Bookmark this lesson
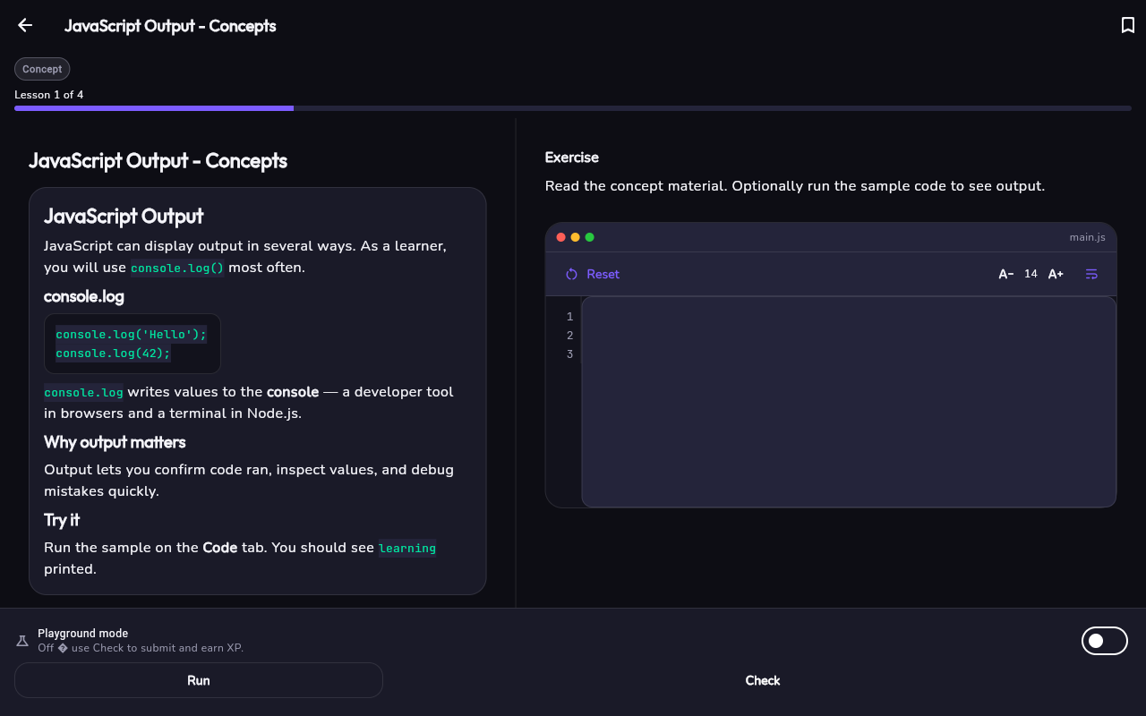The height and width of the screenshot is (716, 1146). tap(1128, 25)
